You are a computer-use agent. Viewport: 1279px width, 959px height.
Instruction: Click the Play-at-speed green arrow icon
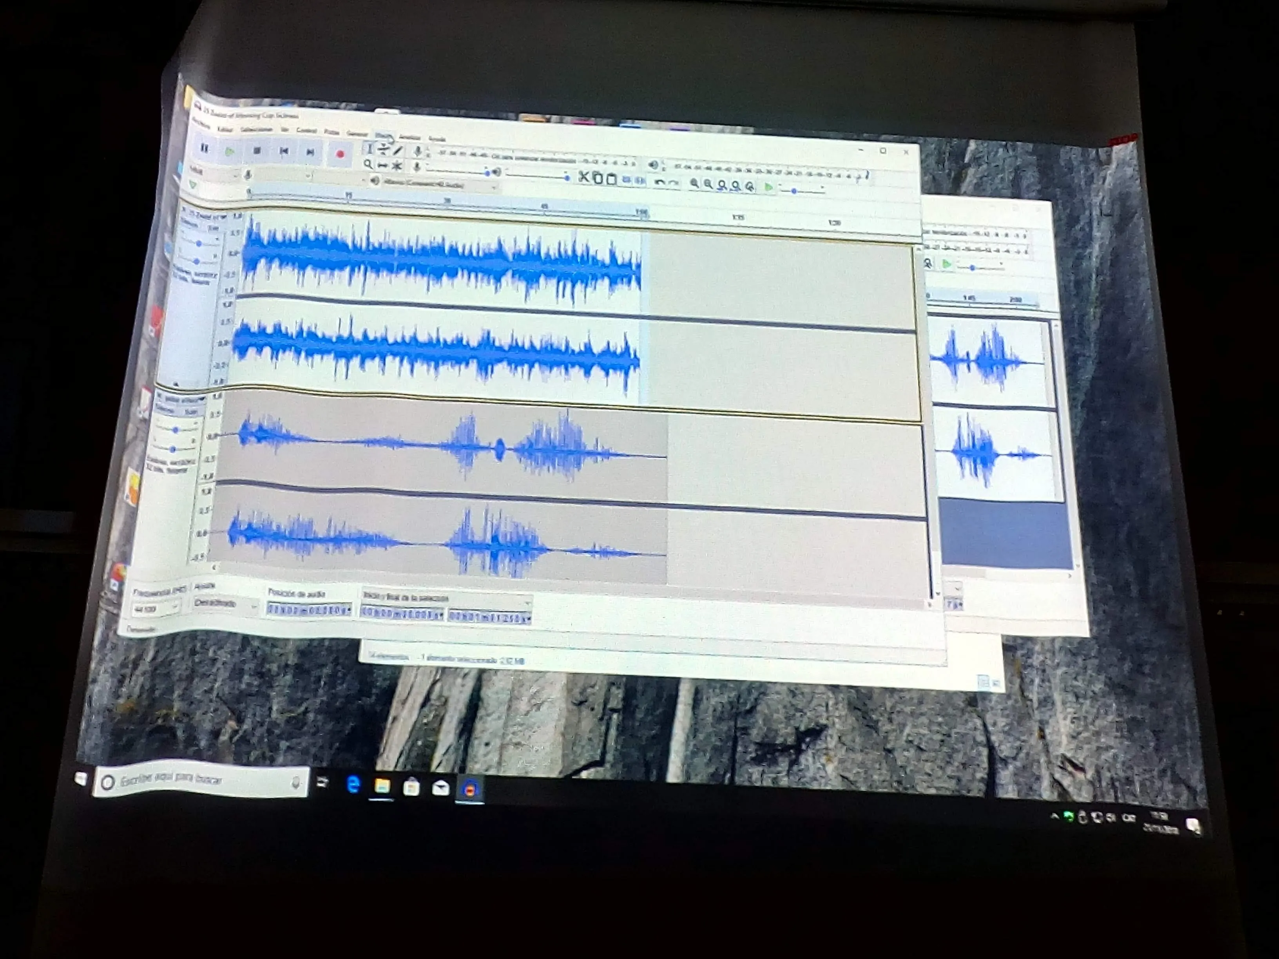point(769,187)
